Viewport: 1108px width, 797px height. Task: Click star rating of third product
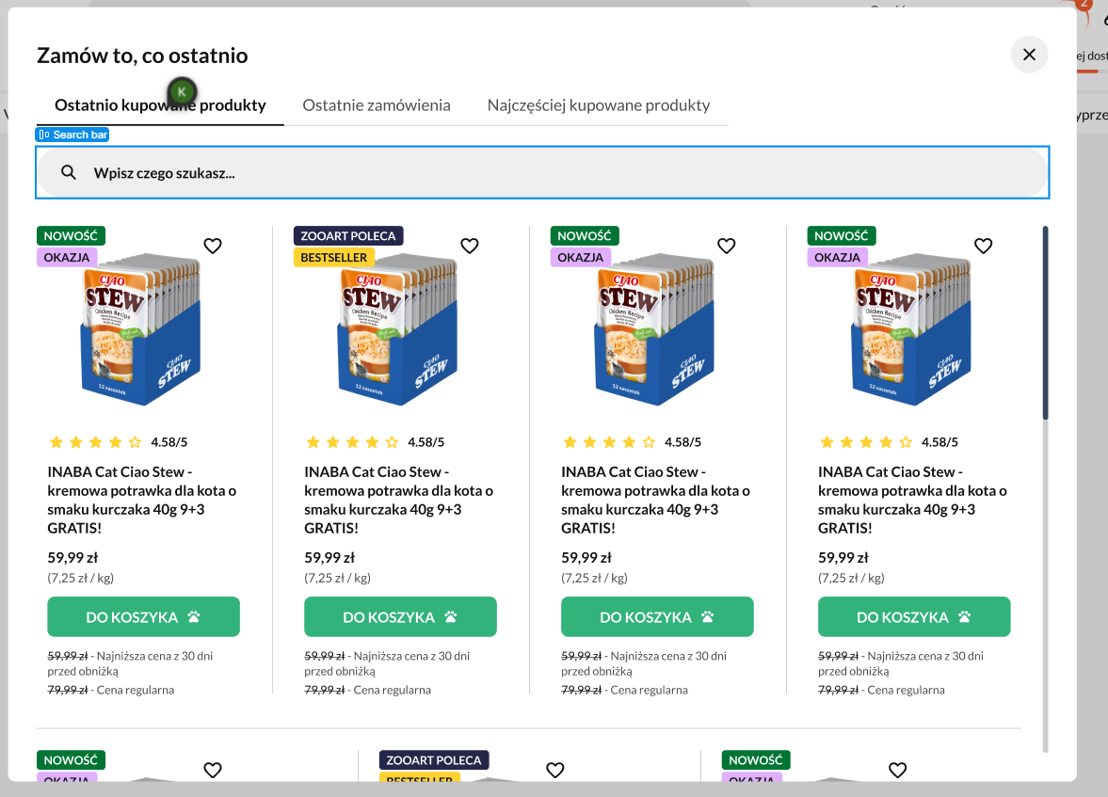609,442
